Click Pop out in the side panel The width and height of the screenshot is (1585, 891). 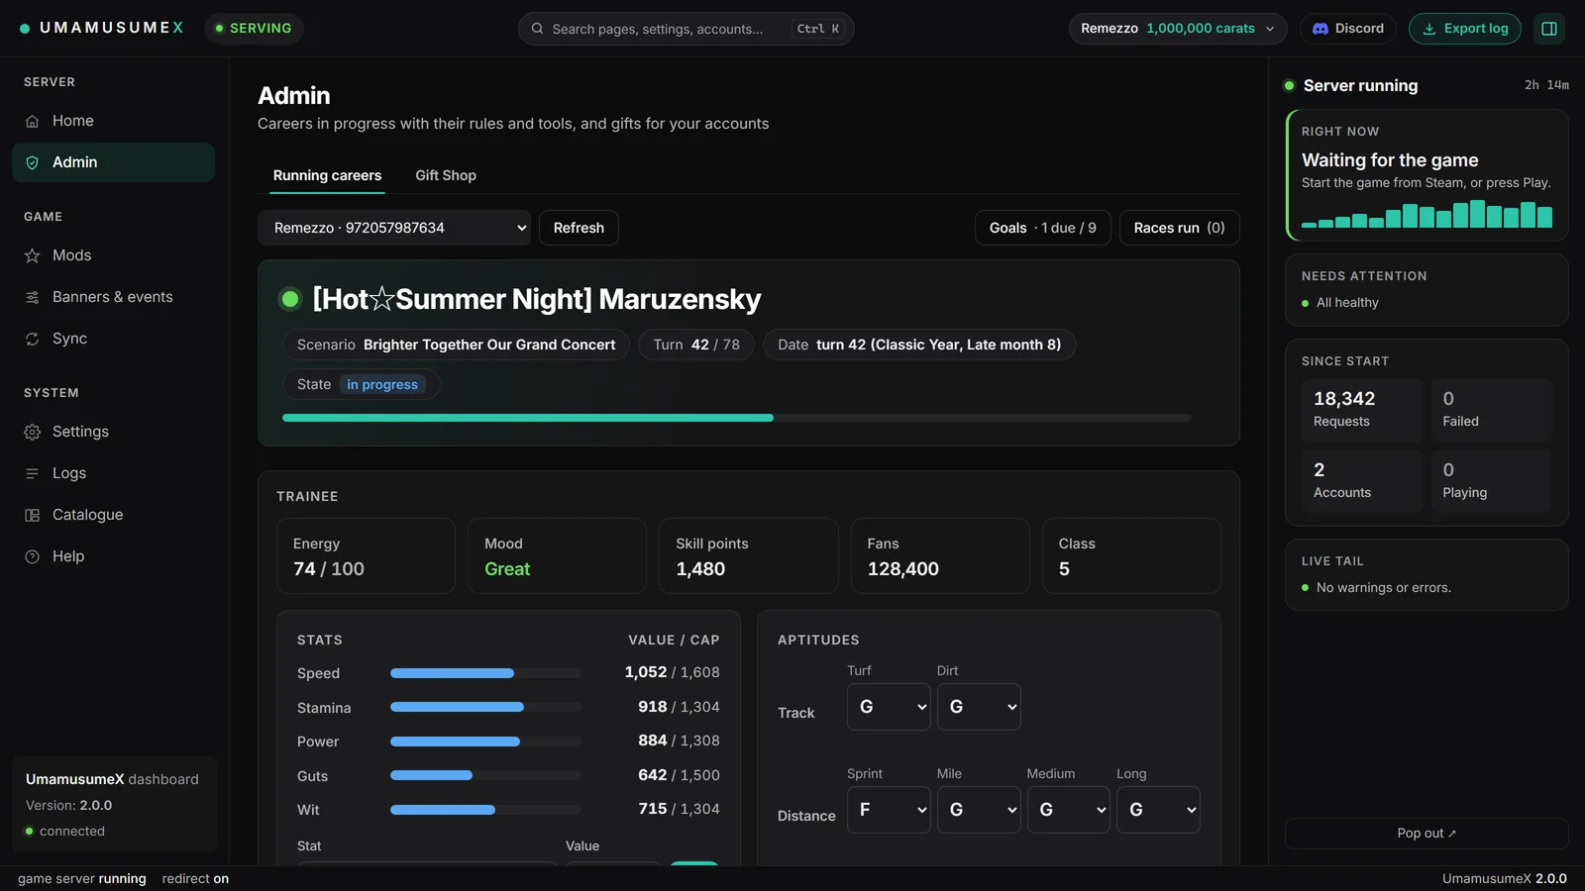tap(1426, 834)
